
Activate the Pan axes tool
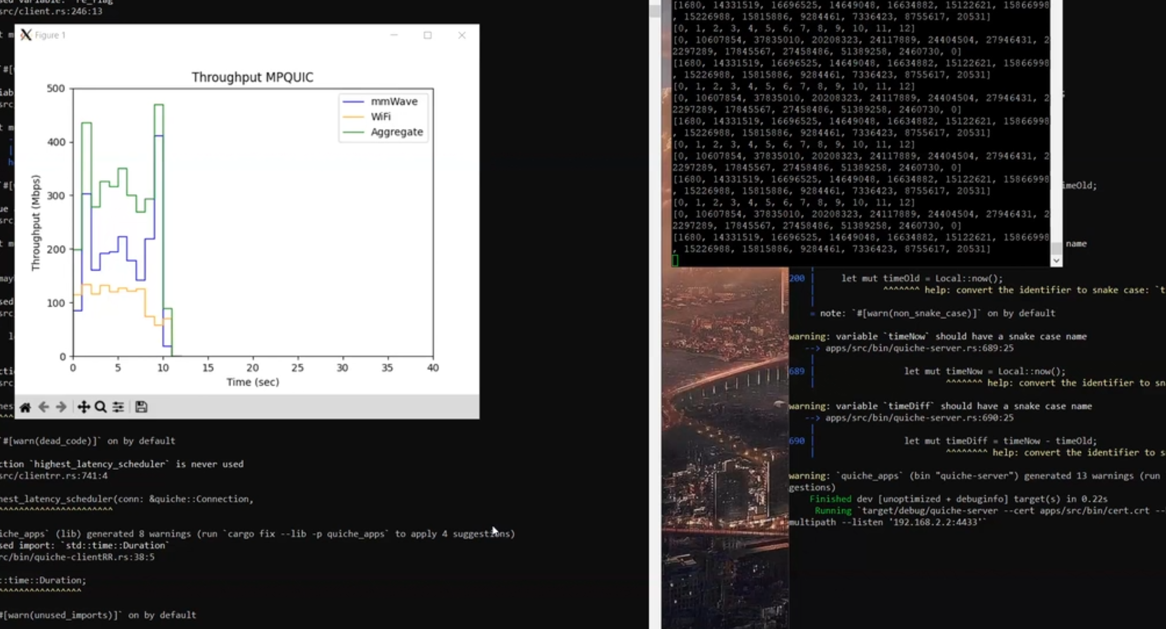[83, 407]
